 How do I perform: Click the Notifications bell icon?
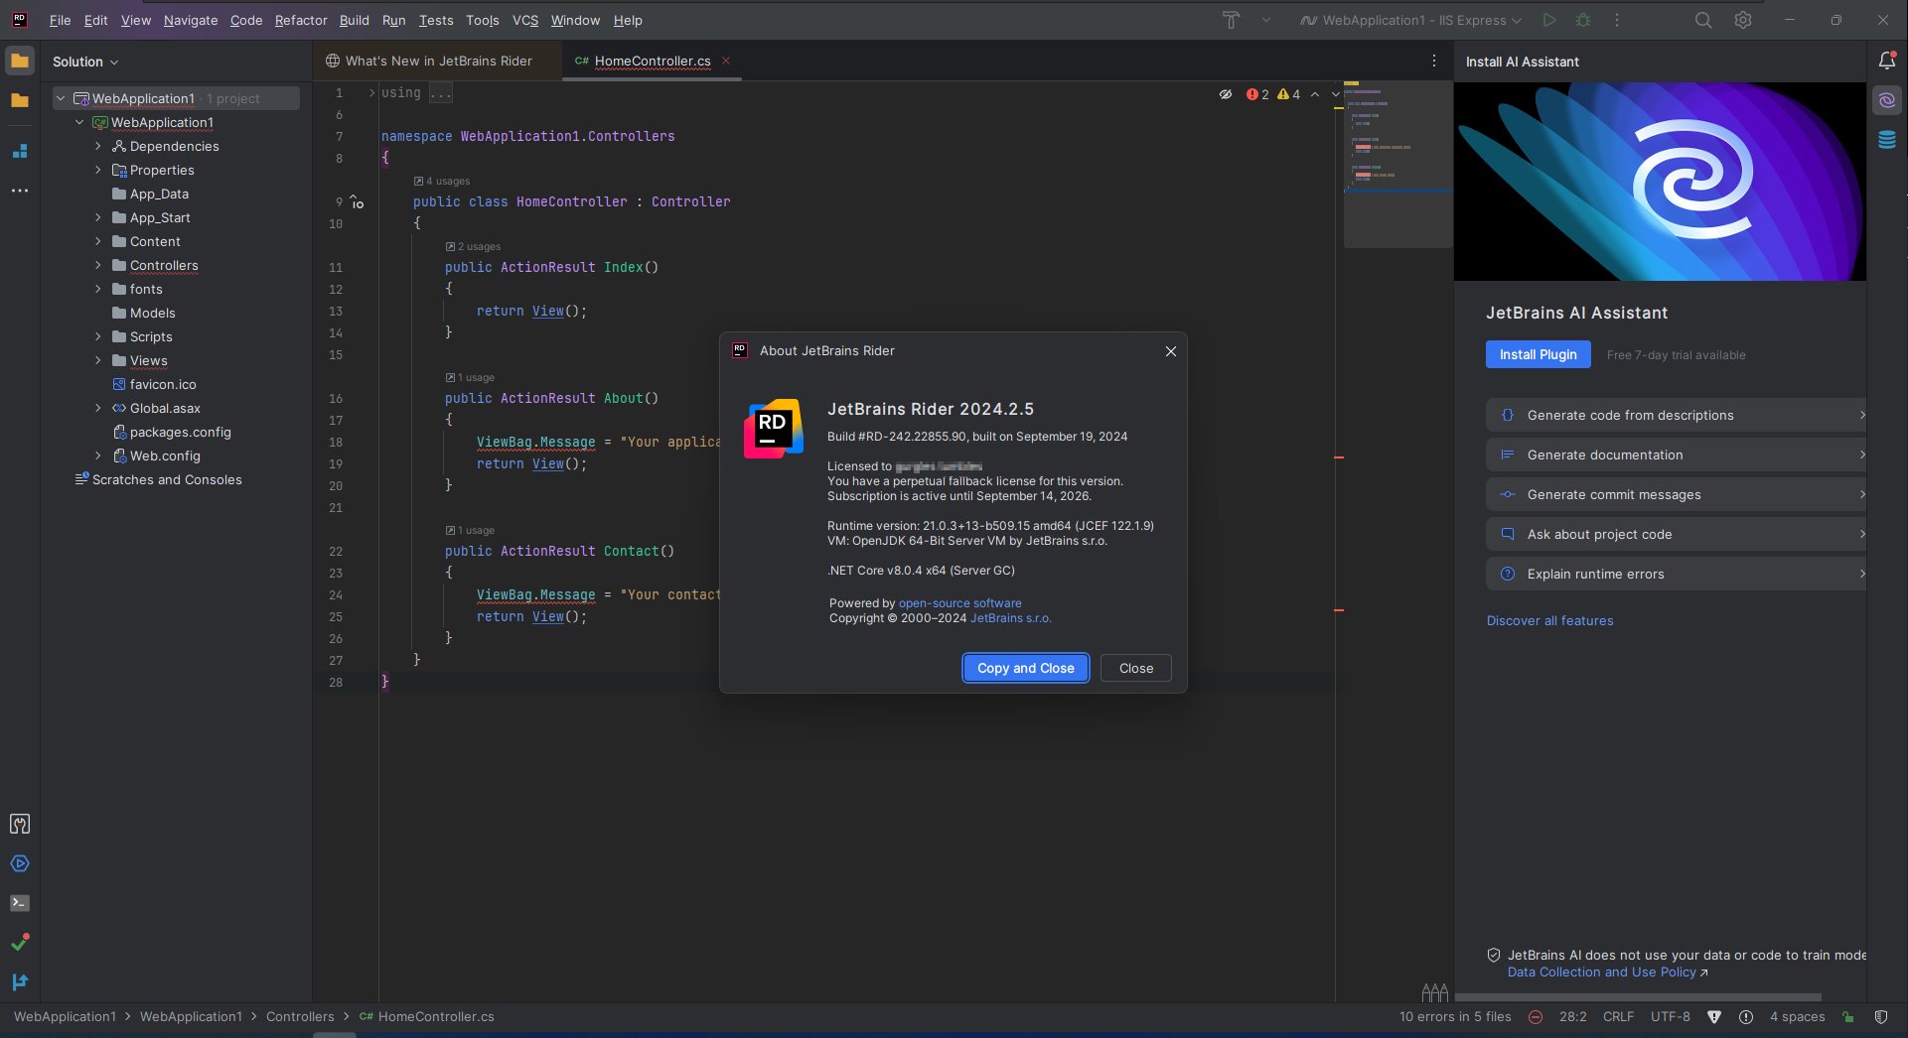click(1887, 61)
